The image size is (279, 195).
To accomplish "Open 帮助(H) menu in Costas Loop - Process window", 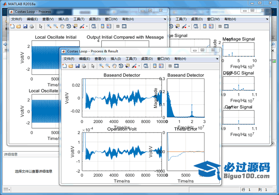I will [128, 19].
